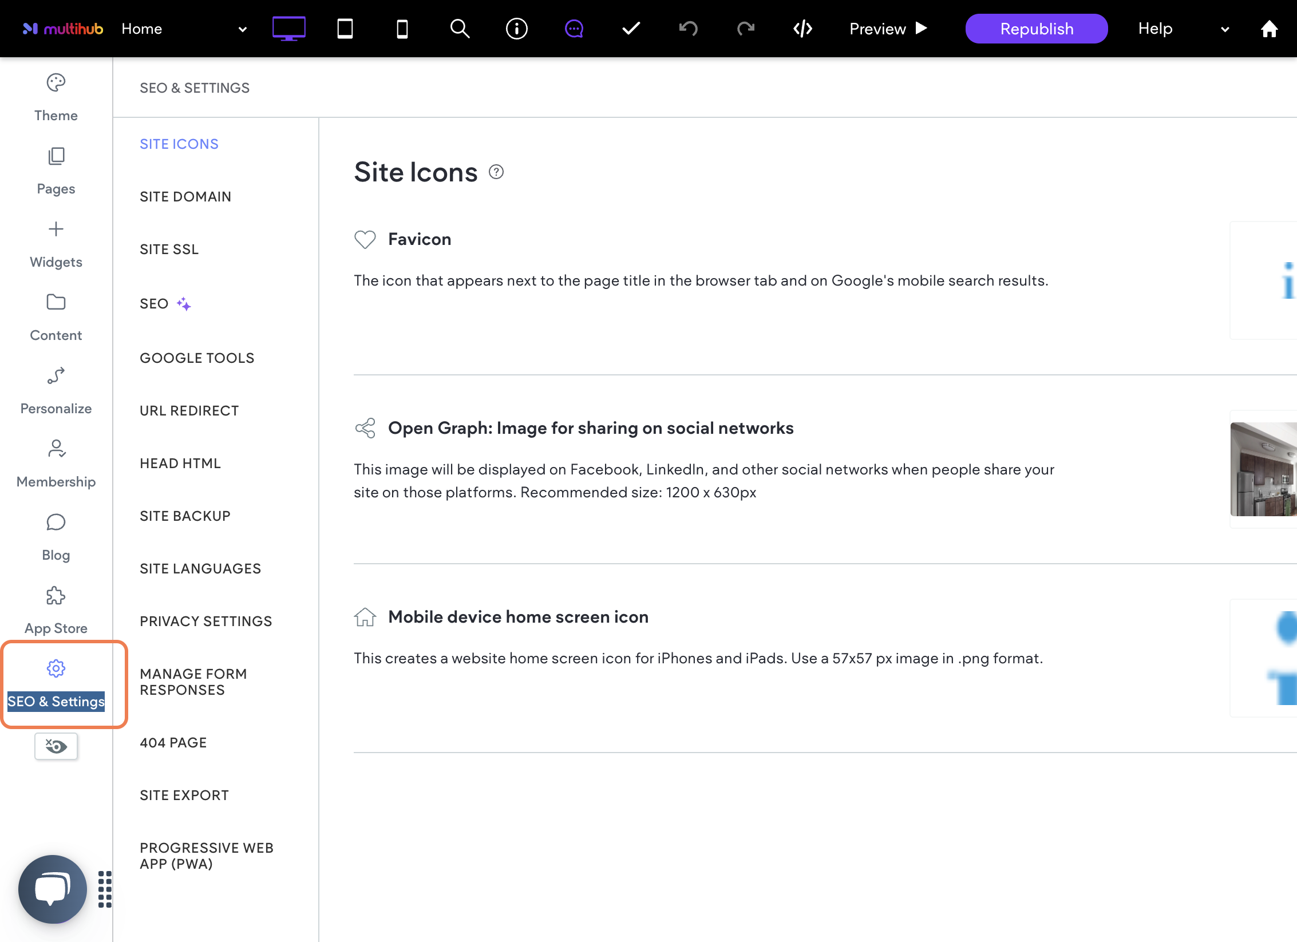The height and width of the screenshot is (942, 1297).
Task: Switch to tablet view
Action: pyautogui.click(x=345, y=29)
